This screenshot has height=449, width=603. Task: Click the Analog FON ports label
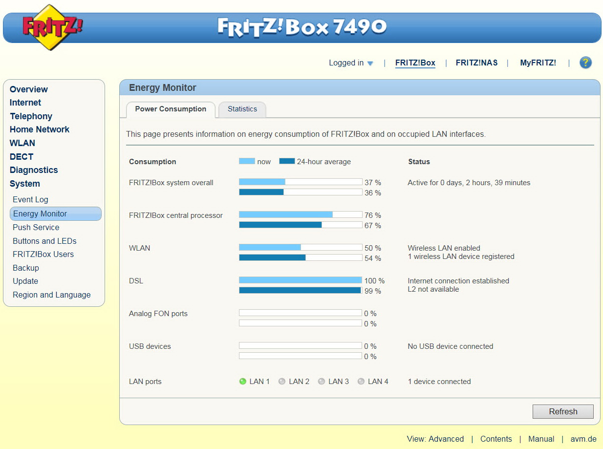(x=158, y=314)
